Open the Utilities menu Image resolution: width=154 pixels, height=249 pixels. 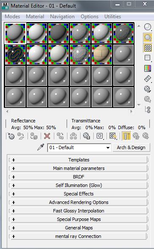click(x=112, y=17)
